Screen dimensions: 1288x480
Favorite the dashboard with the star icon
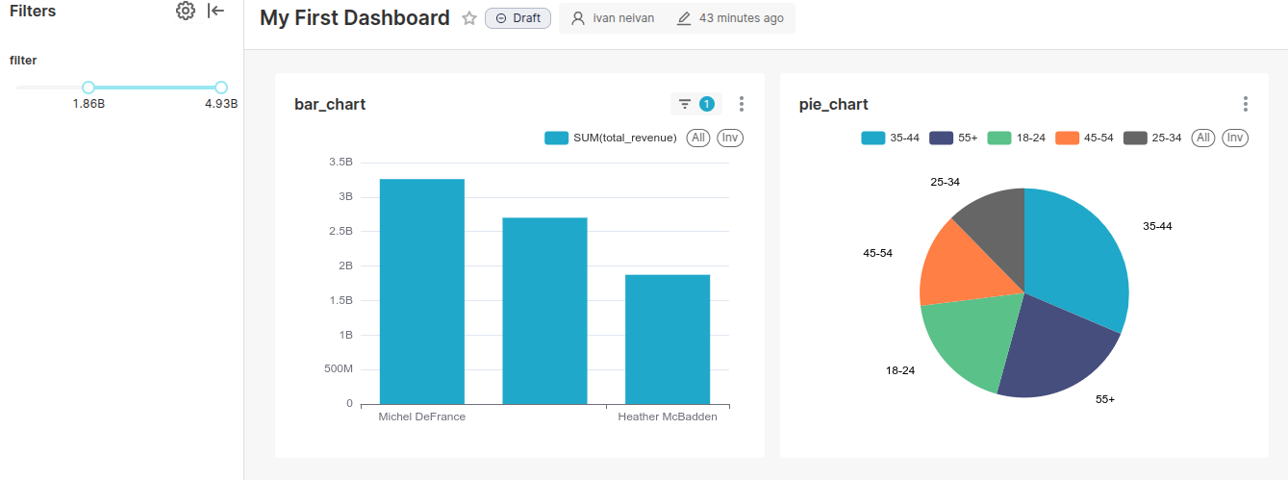coord(469,18)
